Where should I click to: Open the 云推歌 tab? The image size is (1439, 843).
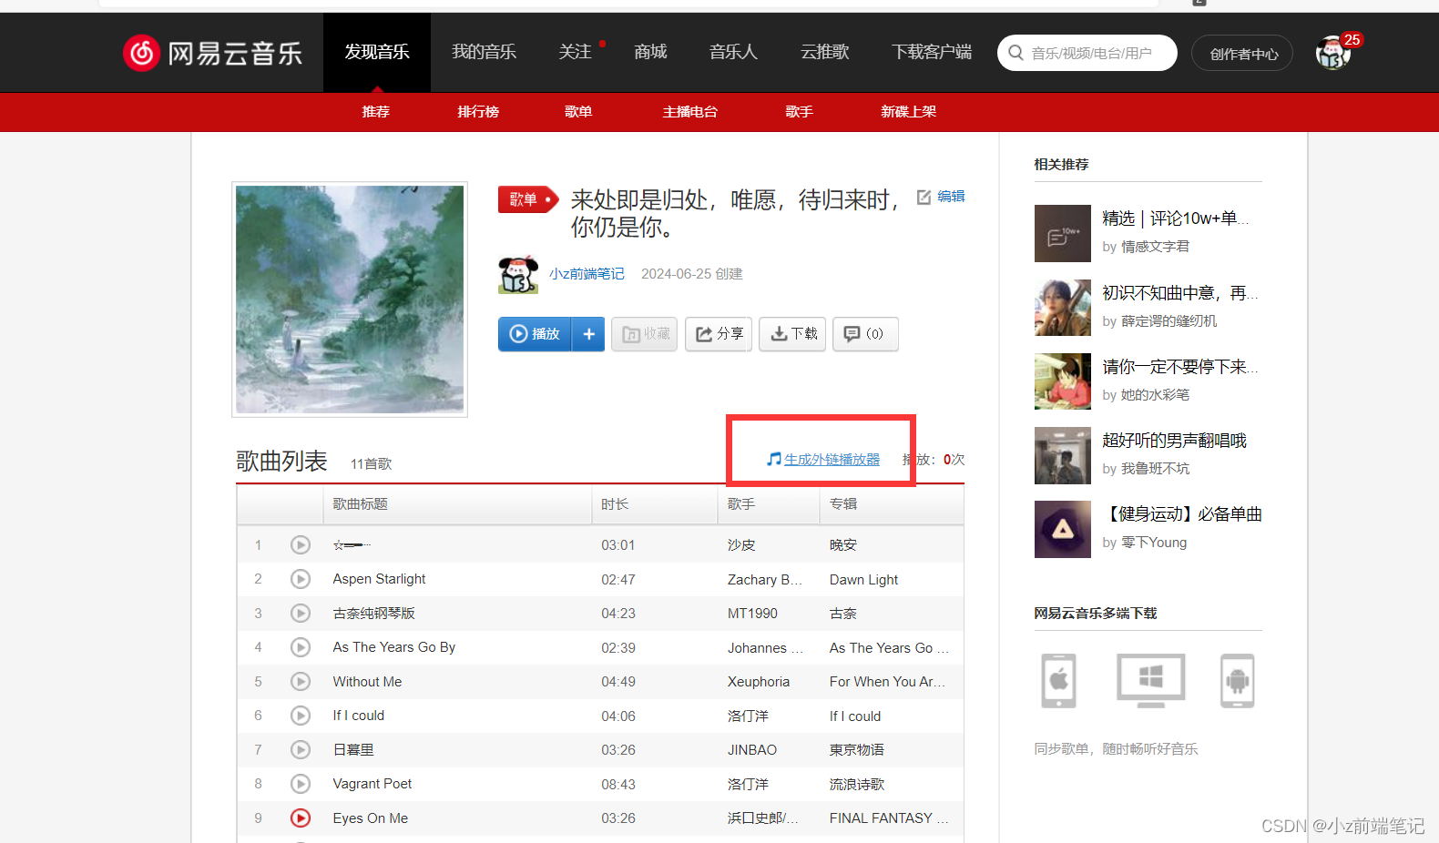pos(825,52)
